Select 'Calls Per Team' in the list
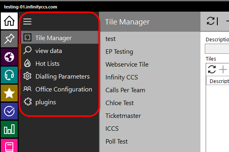Screen dimensions: 229x152 (150, 90)
